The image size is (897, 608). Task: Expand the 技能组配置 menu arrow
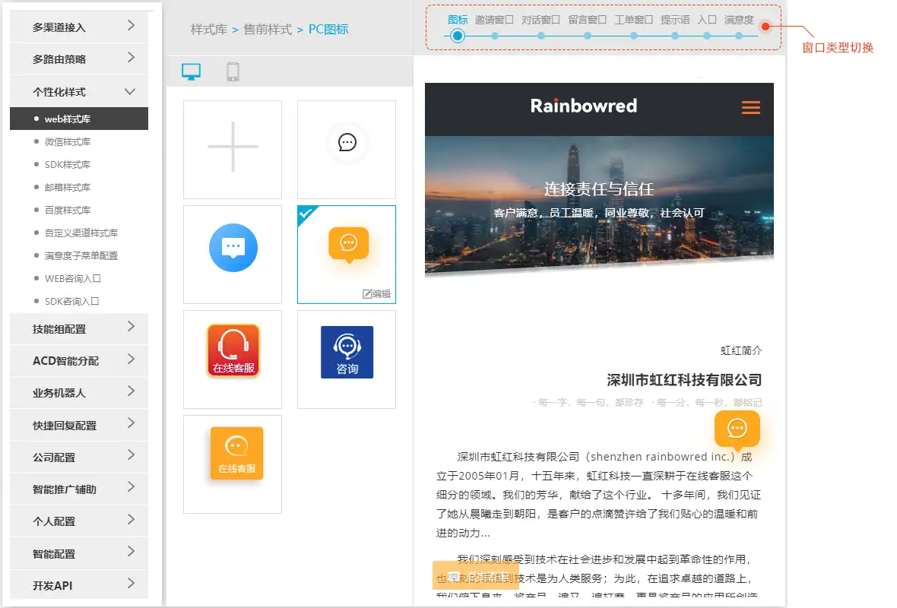[131, 327]
